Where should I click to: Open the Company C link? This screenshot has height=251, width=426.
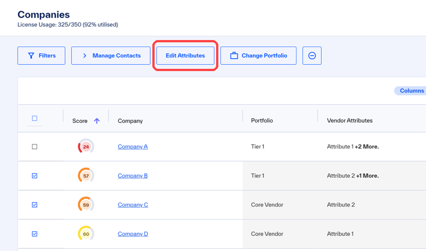pos(133,205)
